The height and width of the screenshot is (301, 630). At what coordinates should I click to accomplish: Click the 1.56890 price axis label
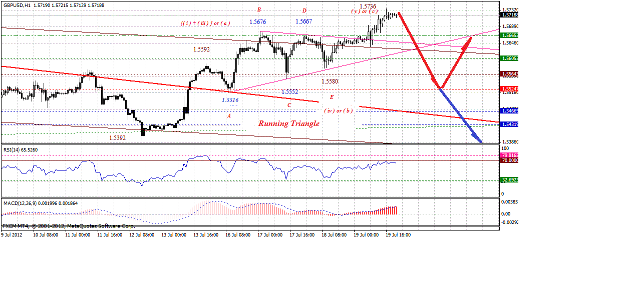point(510,26)
